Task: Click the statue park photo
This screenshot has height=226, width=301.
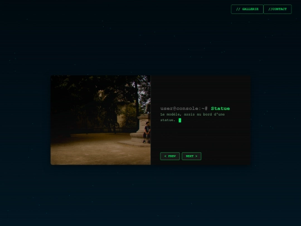Action: click(x=100, y=120)
